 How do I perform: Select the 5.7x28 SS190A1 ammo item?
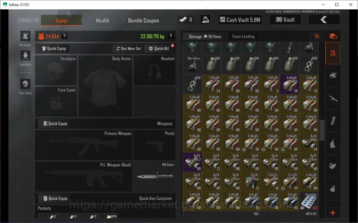click(289, 182)
